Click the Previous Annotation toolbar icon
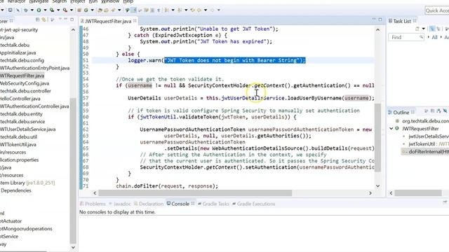 [x=180, y=10]
